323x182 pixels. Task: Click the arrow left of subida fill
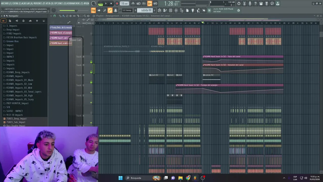pos(136,10)
